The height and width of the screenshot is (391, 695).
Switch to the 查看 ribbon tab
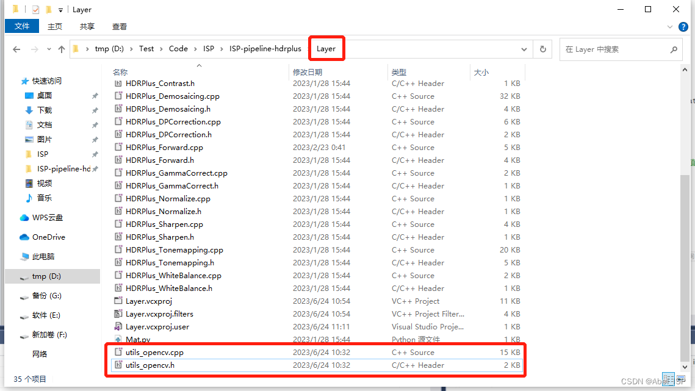coord(119,26)
